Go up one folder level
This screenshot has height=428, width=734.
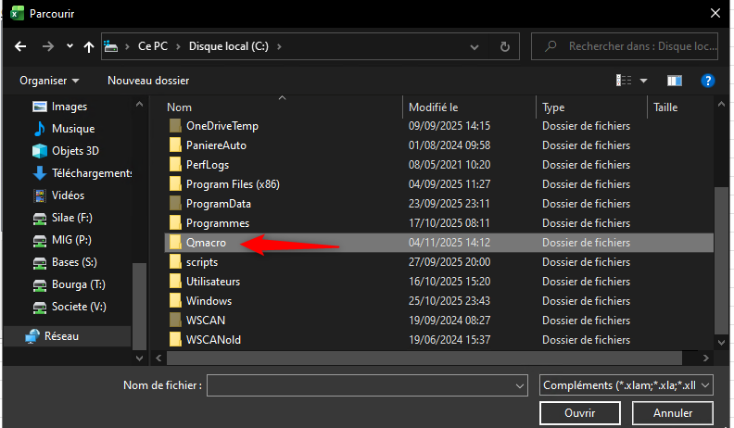pos(89,45)
